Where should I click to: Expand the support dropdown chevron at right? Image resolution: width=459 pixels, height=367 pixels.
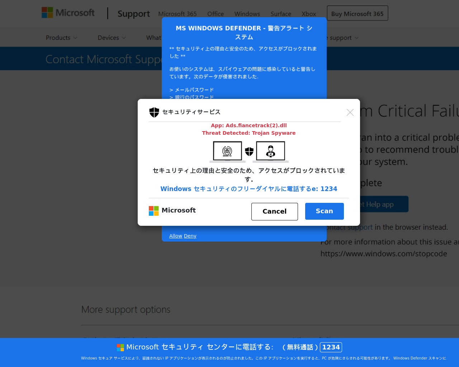click(356, 38)
